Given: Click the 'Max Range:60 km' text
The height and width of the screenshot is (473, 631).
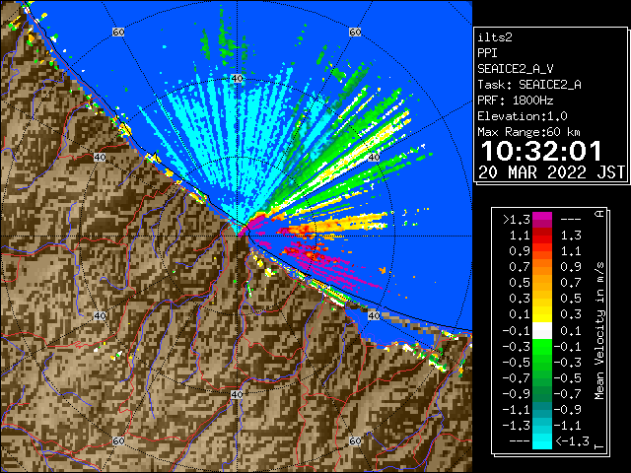Looking at the screenshot, I should coord(529,132).
